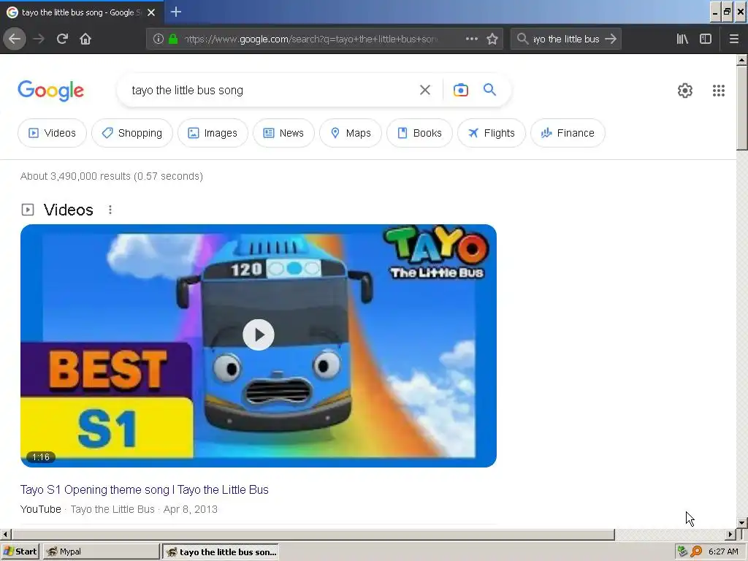
Task: Click vertical scrollbar up arrow
Action: point(742,60)
